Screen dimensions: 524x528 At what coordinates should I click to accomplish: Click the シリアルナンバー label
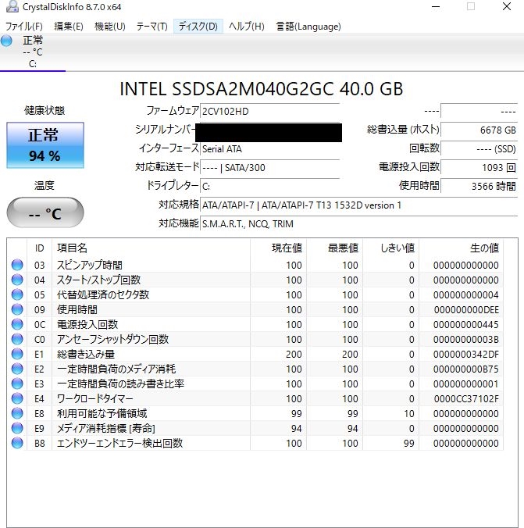pos(166,130)
